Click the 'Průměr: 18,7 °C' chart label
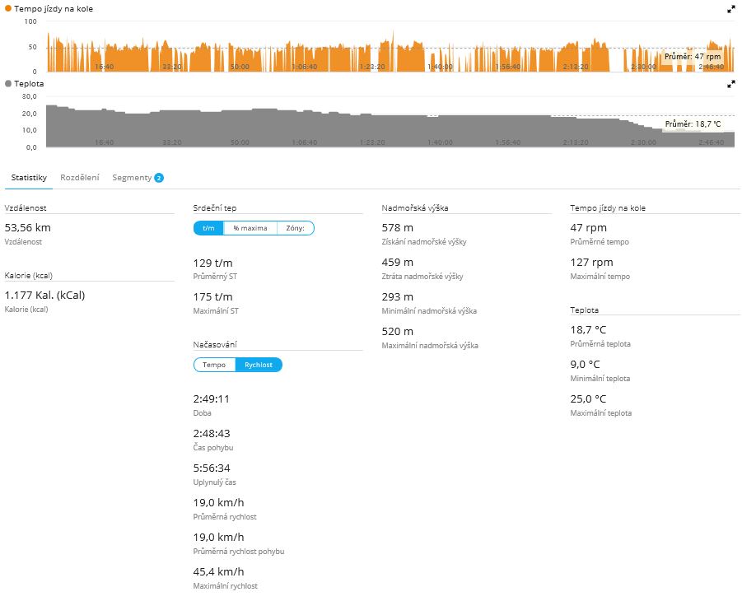 (x=693, y=124)
